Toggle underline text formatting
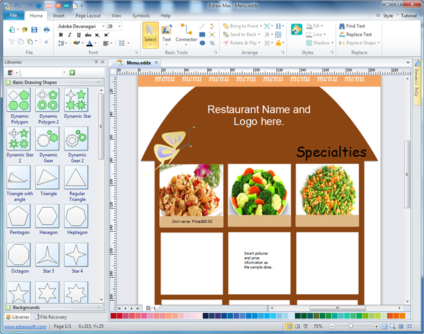 79,35
